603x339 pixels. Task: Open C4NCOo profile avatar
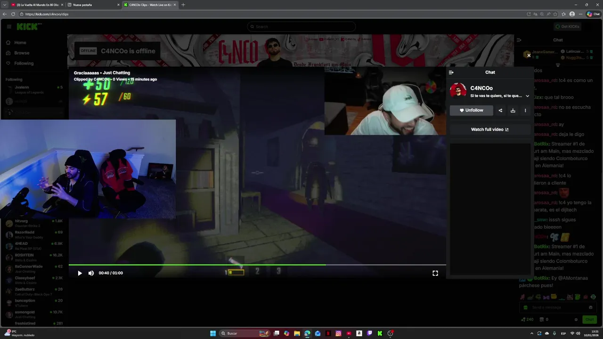pos(458,90)
